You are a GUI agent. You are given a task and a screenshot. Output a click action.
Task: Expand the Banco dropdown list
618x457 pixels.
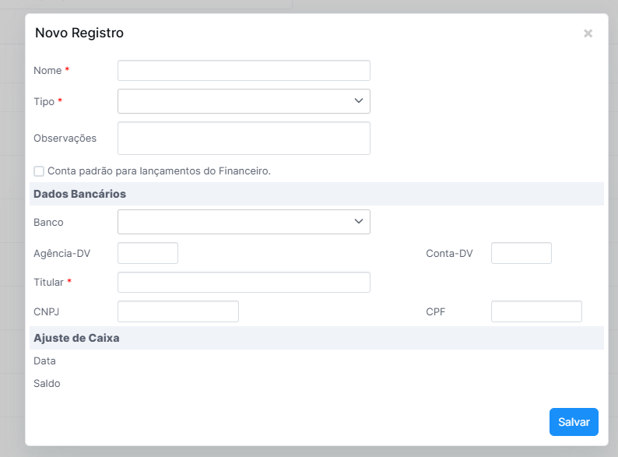click(x=243, y=222)
